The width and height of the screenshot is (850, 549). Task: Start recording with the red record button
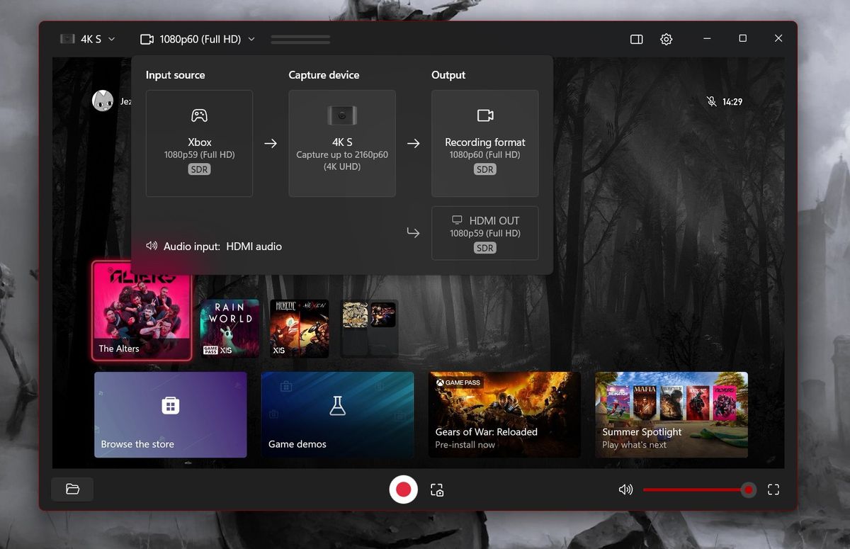point(403,489)
